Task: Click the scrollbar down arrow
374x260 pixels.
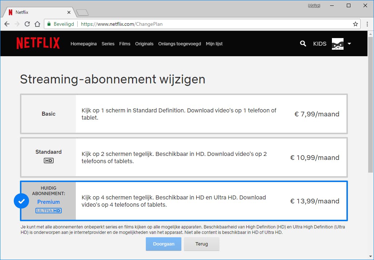Action: tap(370, 256)
